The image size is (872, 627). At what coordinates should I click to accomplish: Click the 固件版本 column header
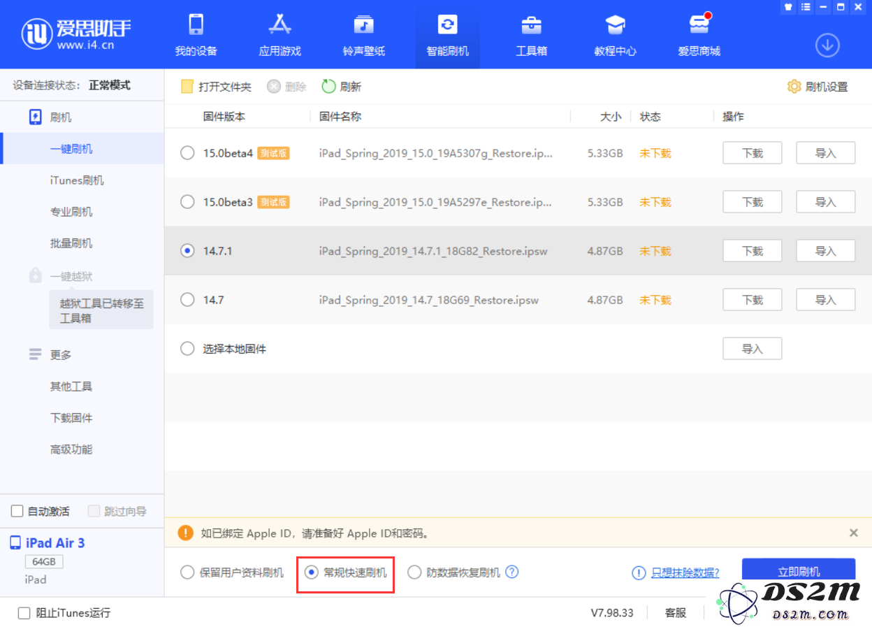224,117
